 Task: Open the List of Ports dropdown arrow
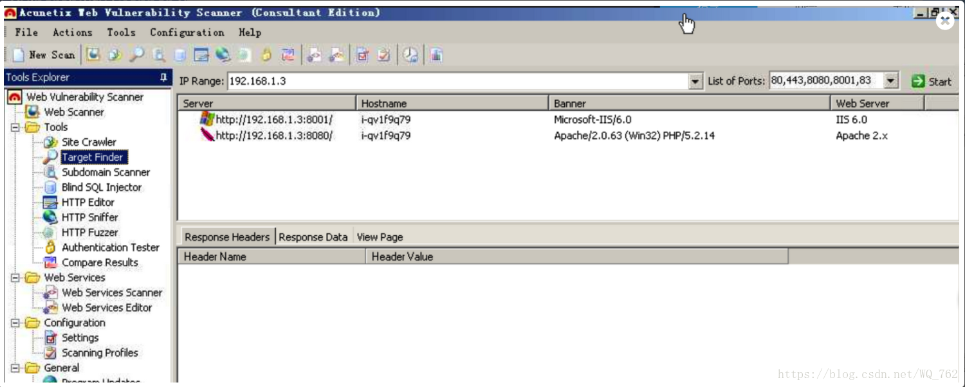click(890, 81)
